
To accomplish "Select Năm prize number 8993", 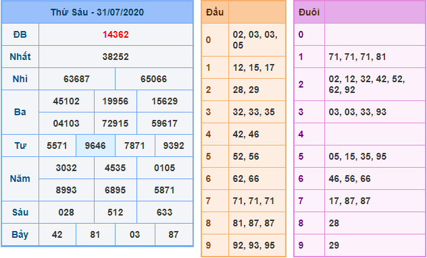I will pos(66,190).
